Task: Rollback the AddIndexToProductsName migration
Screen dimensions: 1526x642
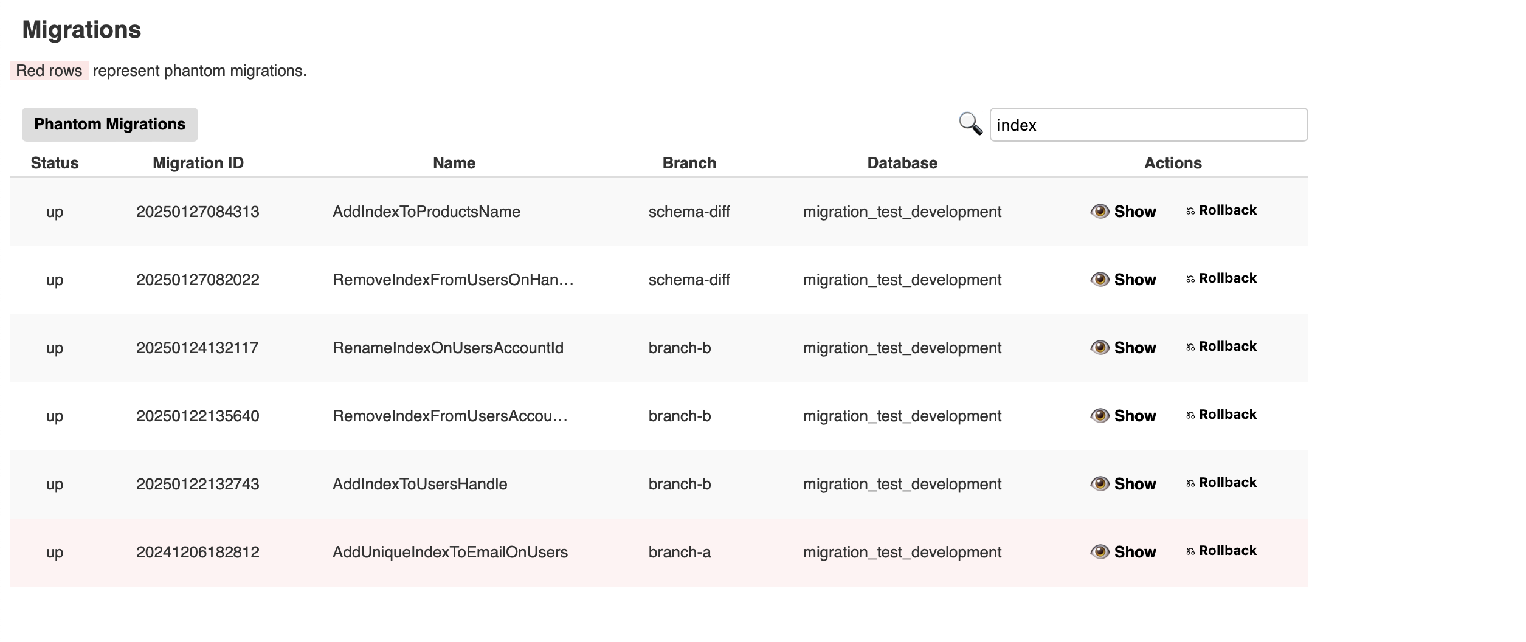Action: pyautogui.click(x=1221, y=210)
